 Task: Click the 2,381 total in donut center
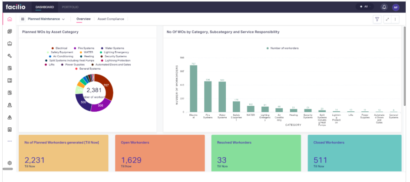[x=94, y=90]
